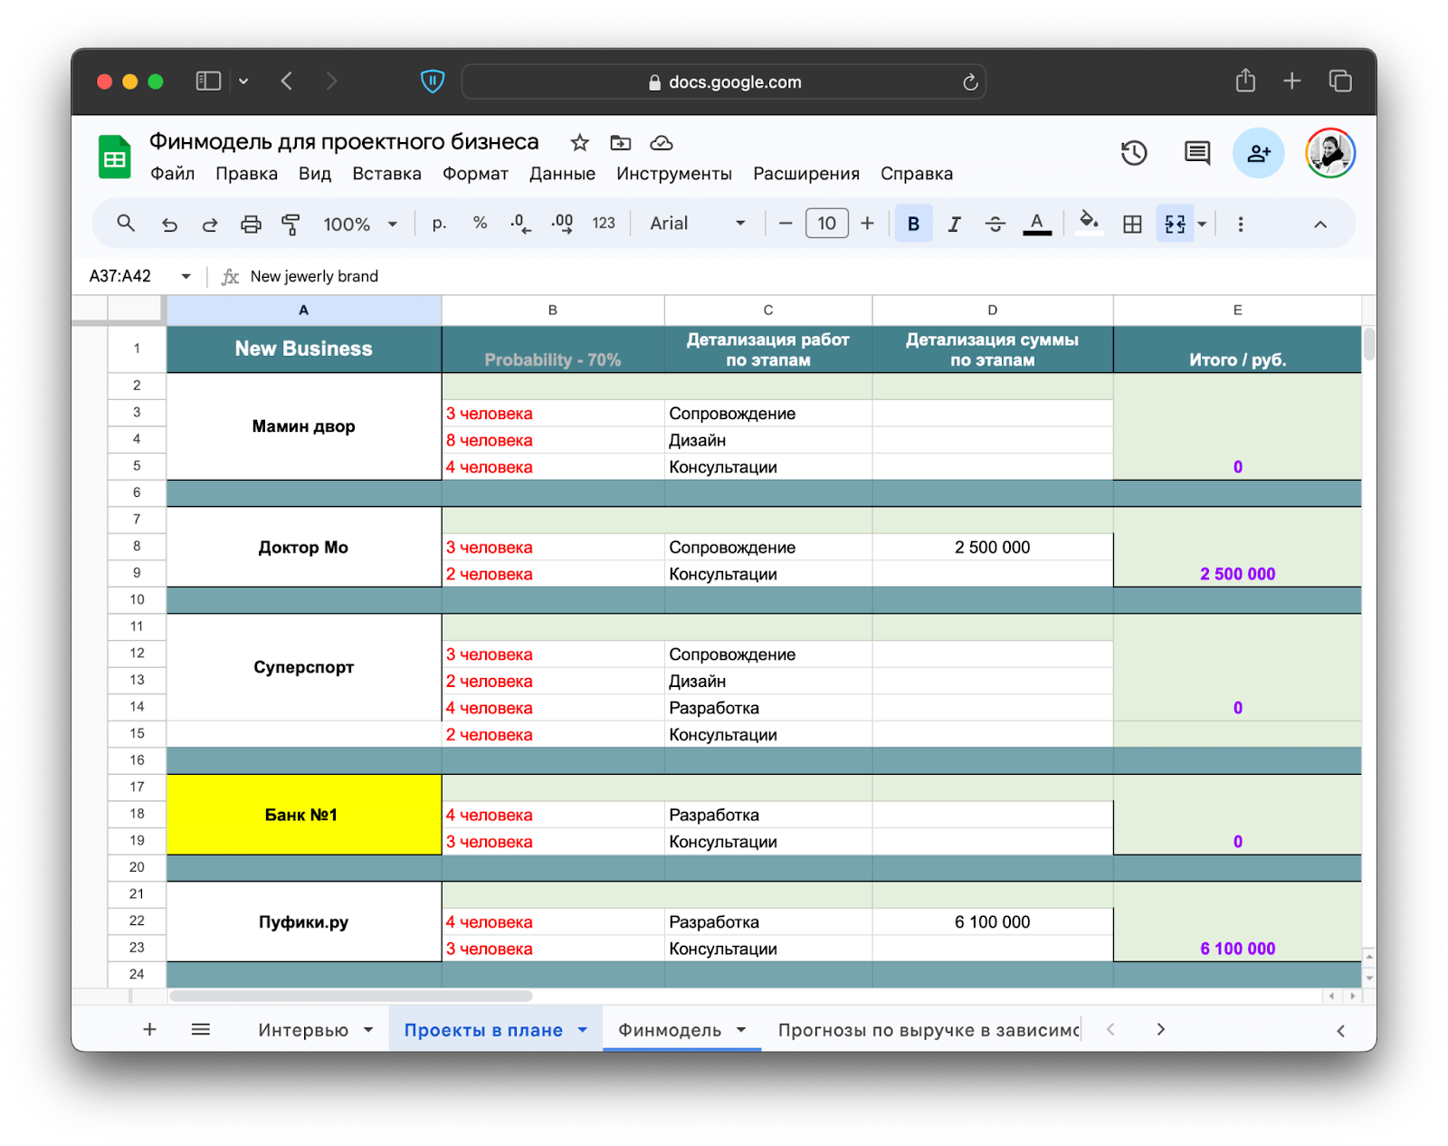This screenshot has width=1448, height=1146.
Task: Click the share people button
Action: coord(1258,153)
